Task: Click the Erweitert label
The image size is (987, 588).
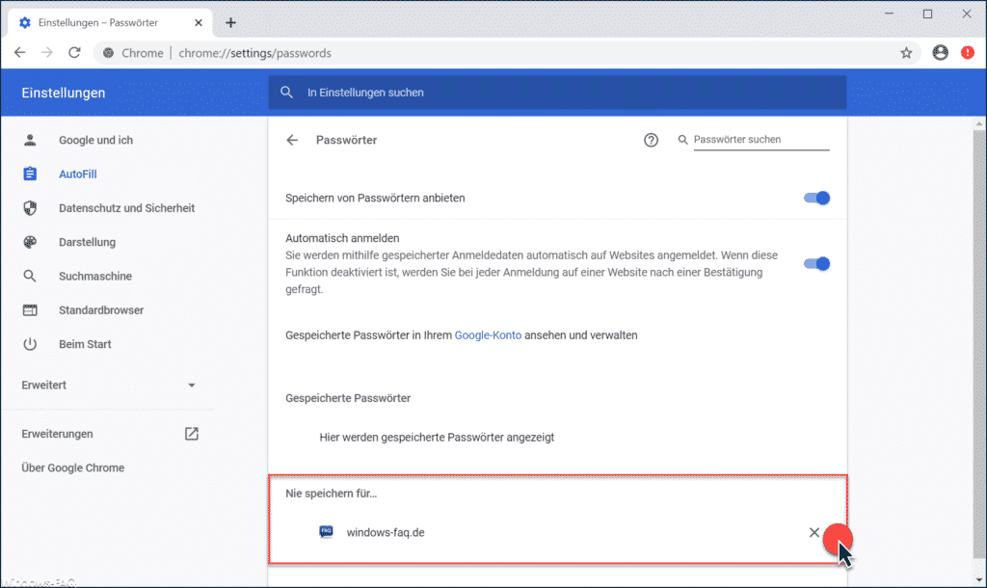Action: pos(43,385)
